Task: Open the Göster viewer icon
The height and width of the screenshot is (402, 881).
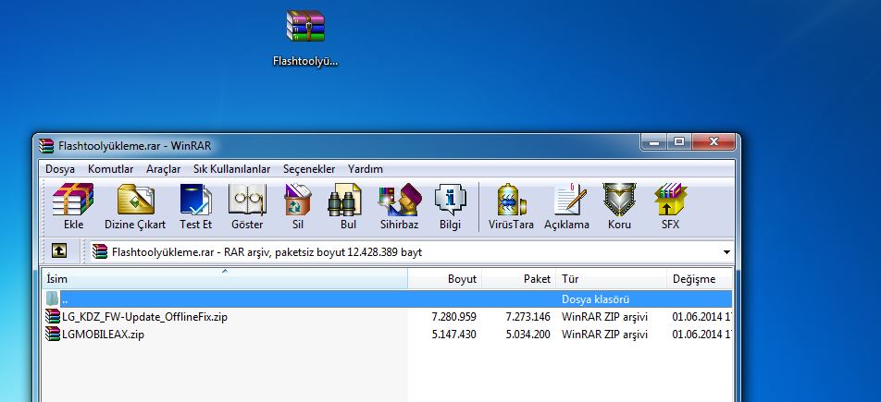Action: tap(247, 200)
